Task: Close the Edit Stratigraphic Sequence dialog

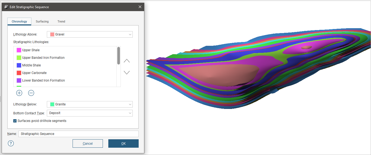Action: click(140, 7)
